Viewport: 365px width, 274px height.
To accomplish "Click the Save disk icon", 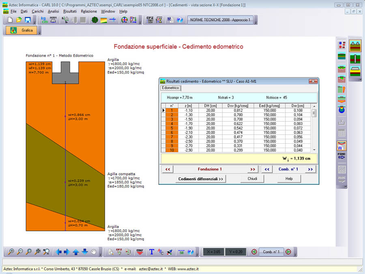I will [x=28, y=20].
